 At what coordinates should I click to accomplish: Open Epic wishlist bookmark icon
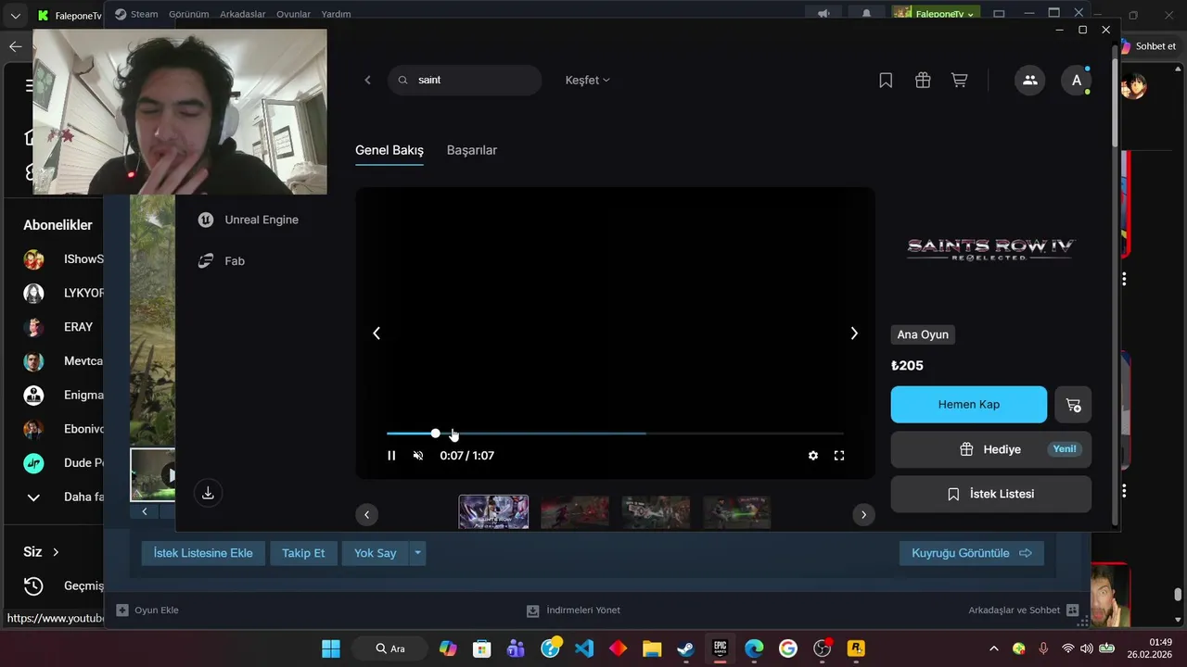click(886, 81)
